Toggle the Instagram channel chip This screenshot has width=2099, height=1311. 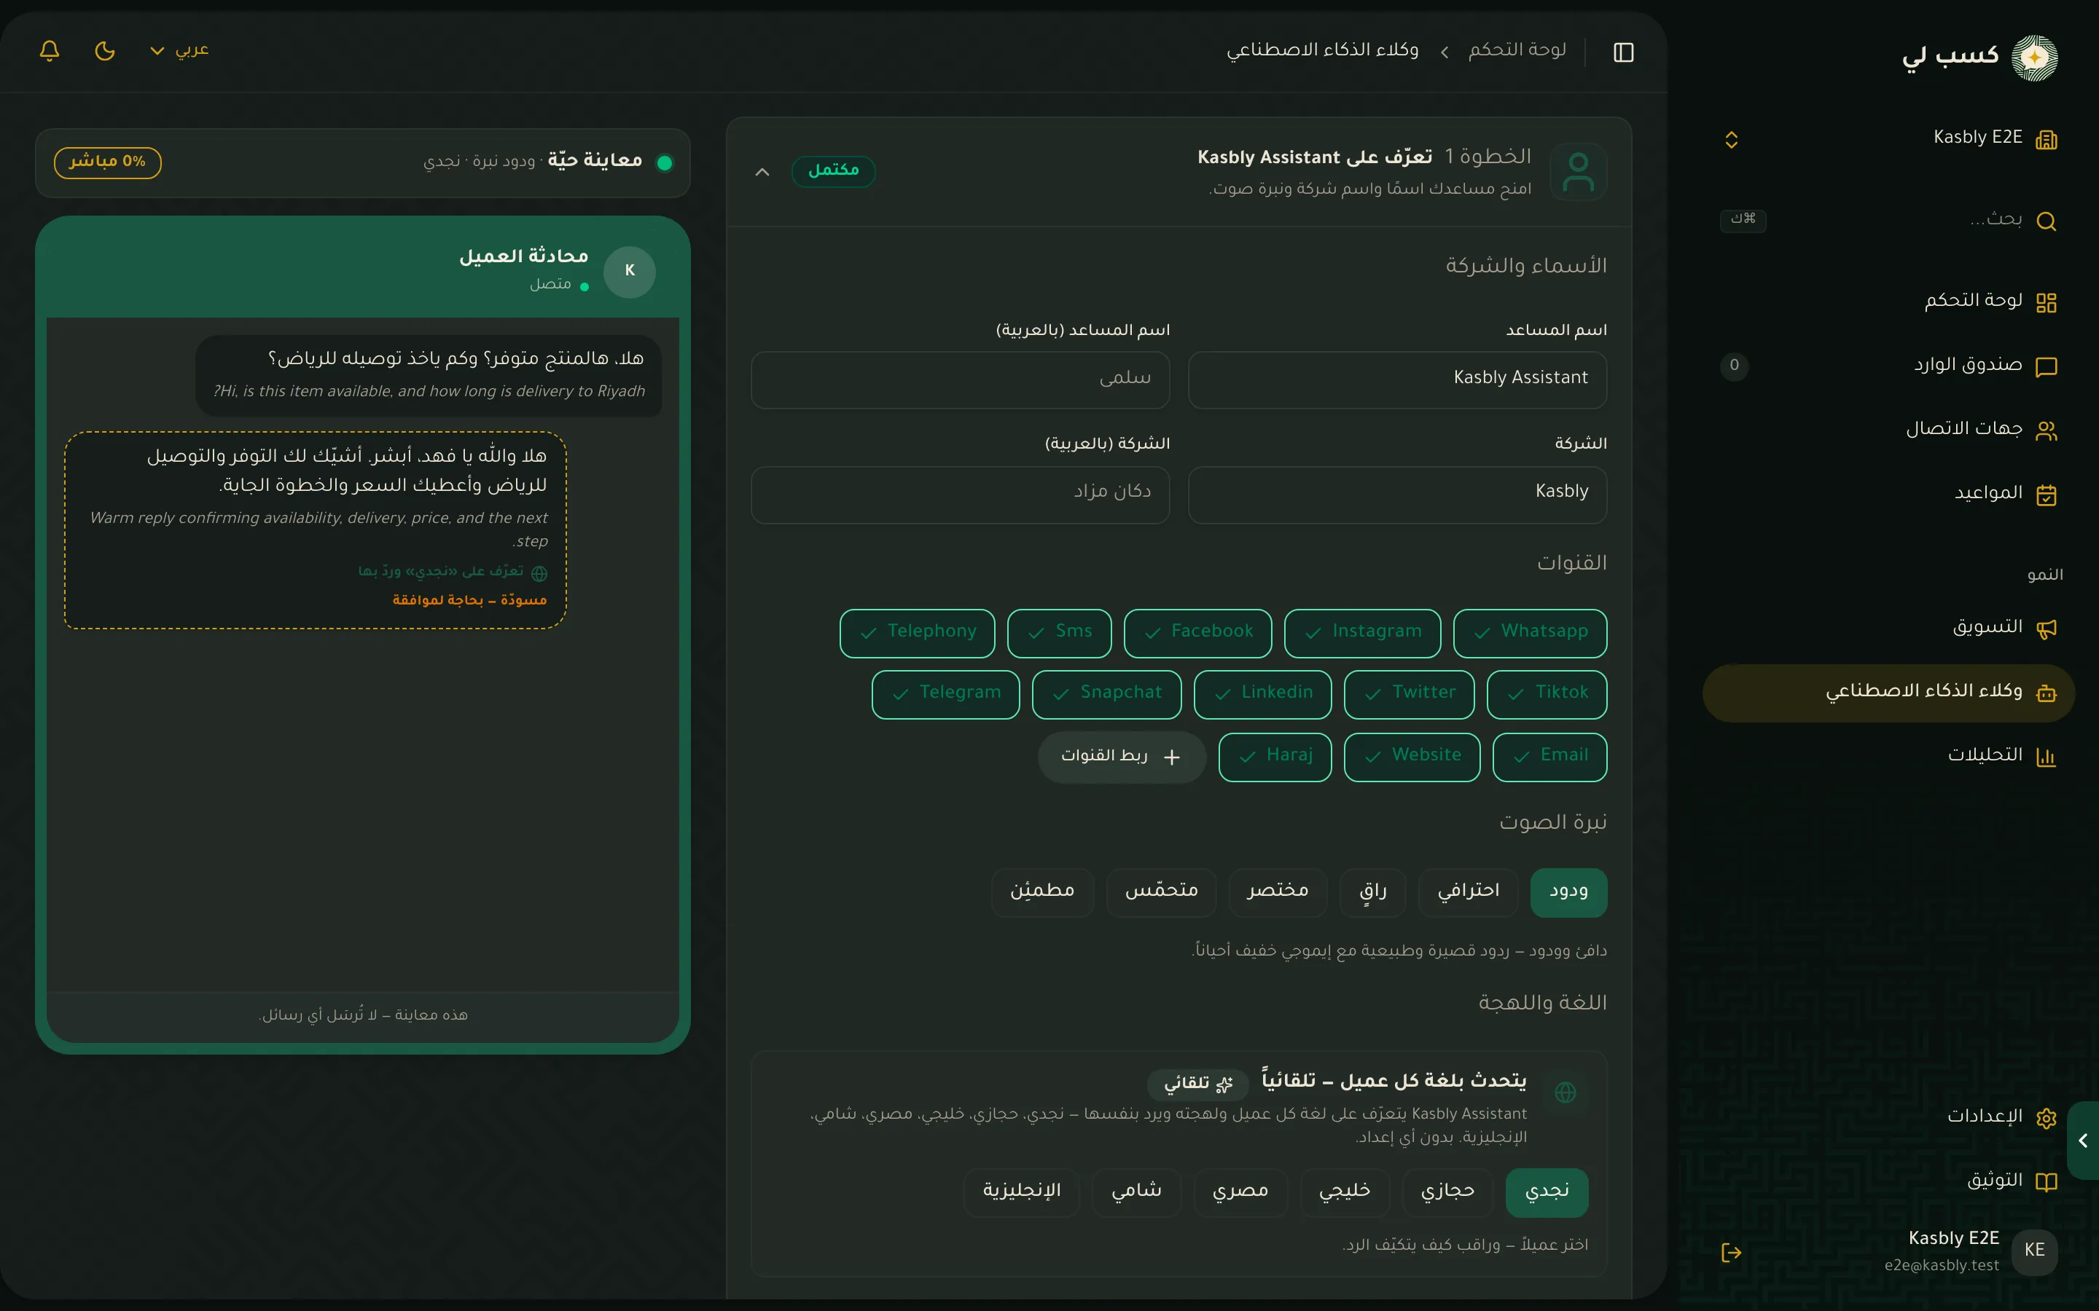(1363, 633)
